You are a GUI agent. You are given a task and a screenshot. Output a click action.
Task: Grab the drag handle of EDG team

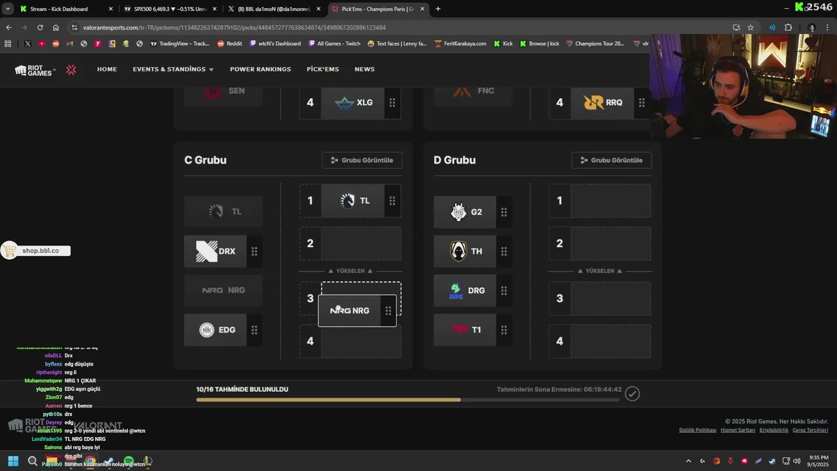tap(254, 330)
